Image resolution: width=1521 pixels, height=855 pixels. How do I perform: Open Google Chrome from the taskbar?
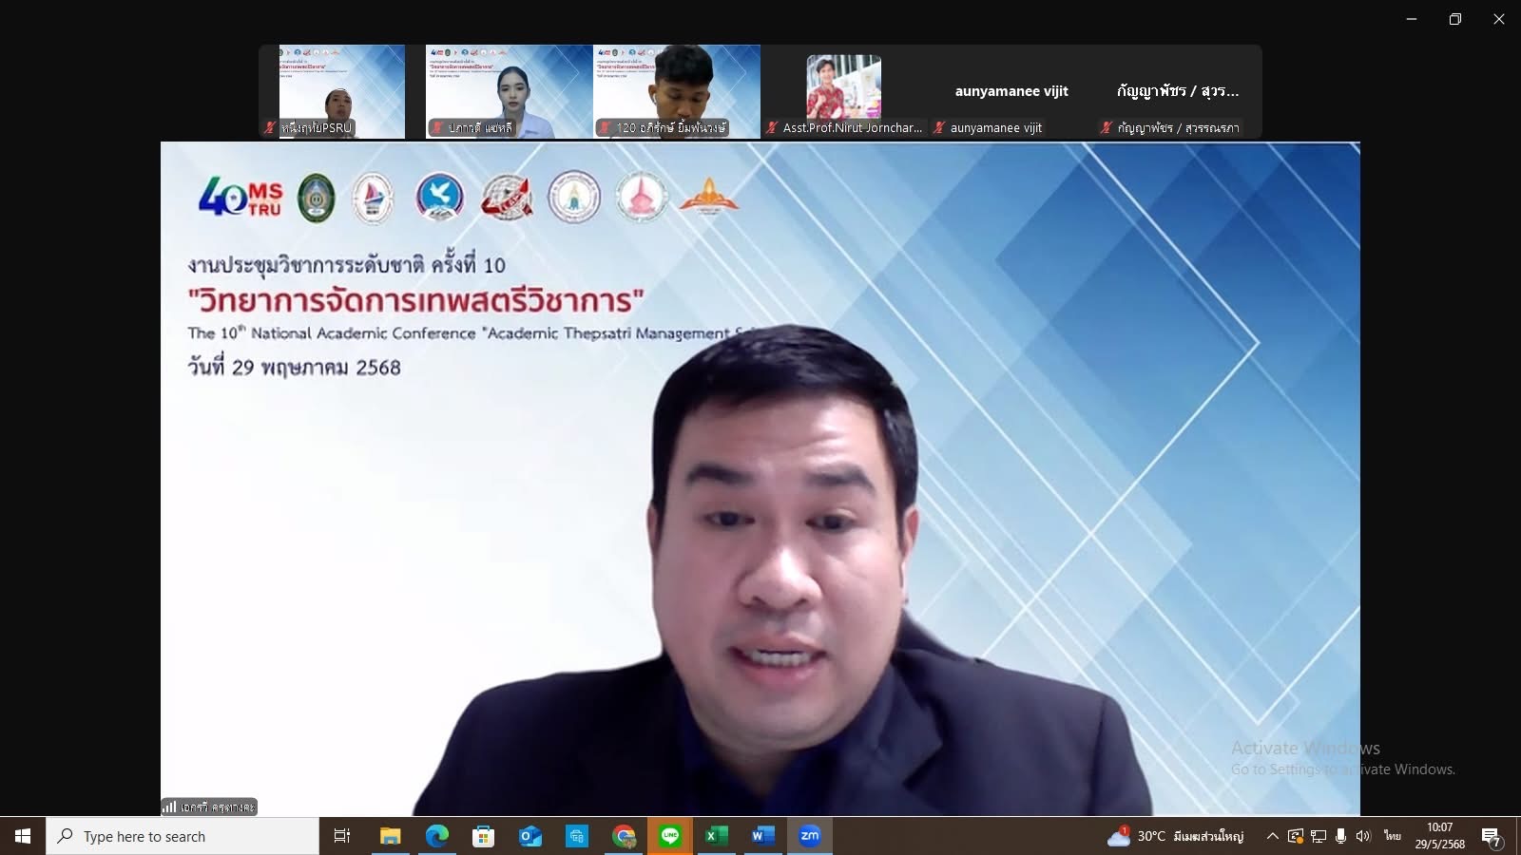[x=624, y=836]
